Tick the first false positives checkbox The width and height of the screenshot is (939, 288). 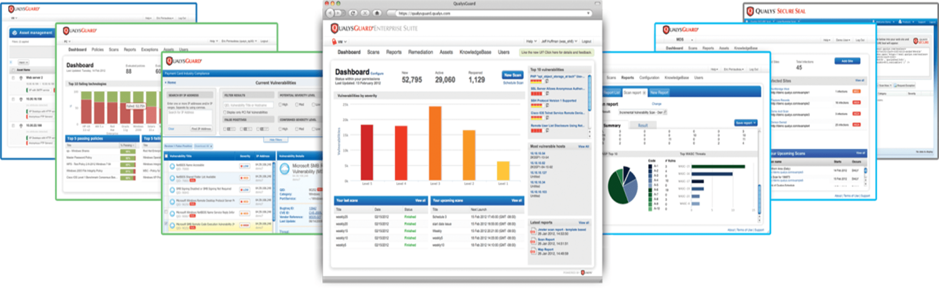225,129
